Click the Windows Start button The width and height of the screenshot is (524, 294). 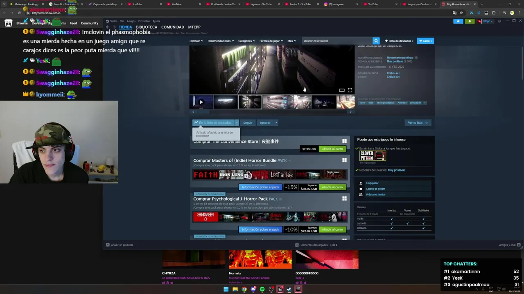pos(226,289)
